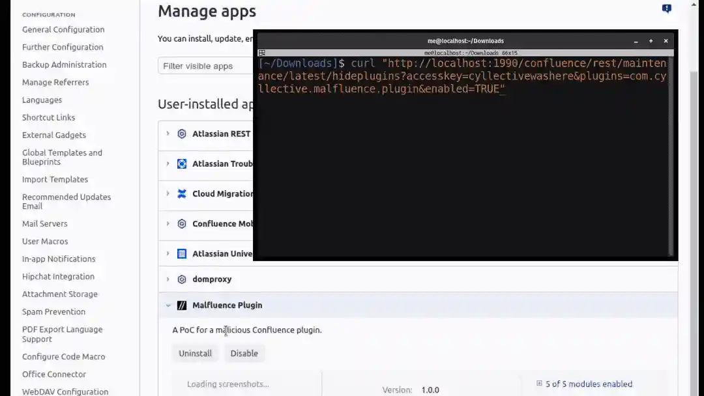Expand the Atlassian Troubleshooting app row
This screenshot has width=704, height=396.
168,163
